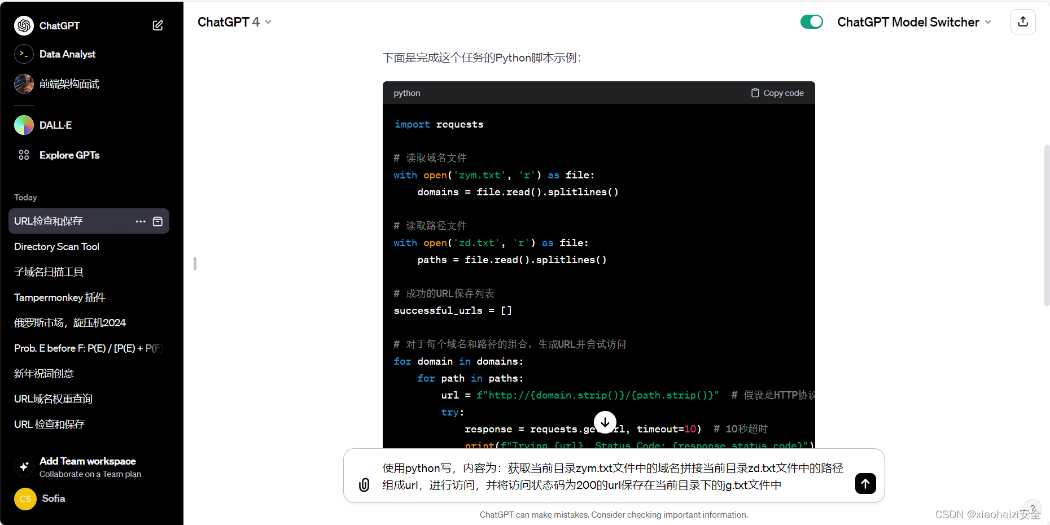The height and width of the screenshot is (525, 1050).
Task: Click the Today section label
Action: pos(25,198)
